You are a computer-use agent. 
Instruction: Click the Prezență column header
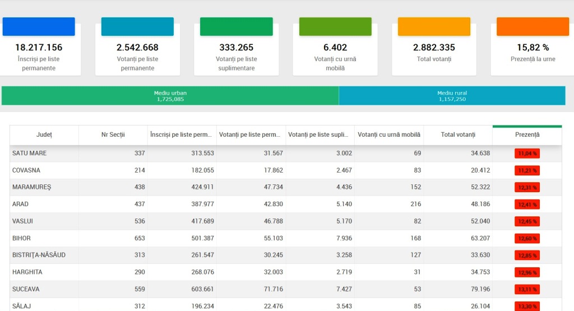pos(527,135)
